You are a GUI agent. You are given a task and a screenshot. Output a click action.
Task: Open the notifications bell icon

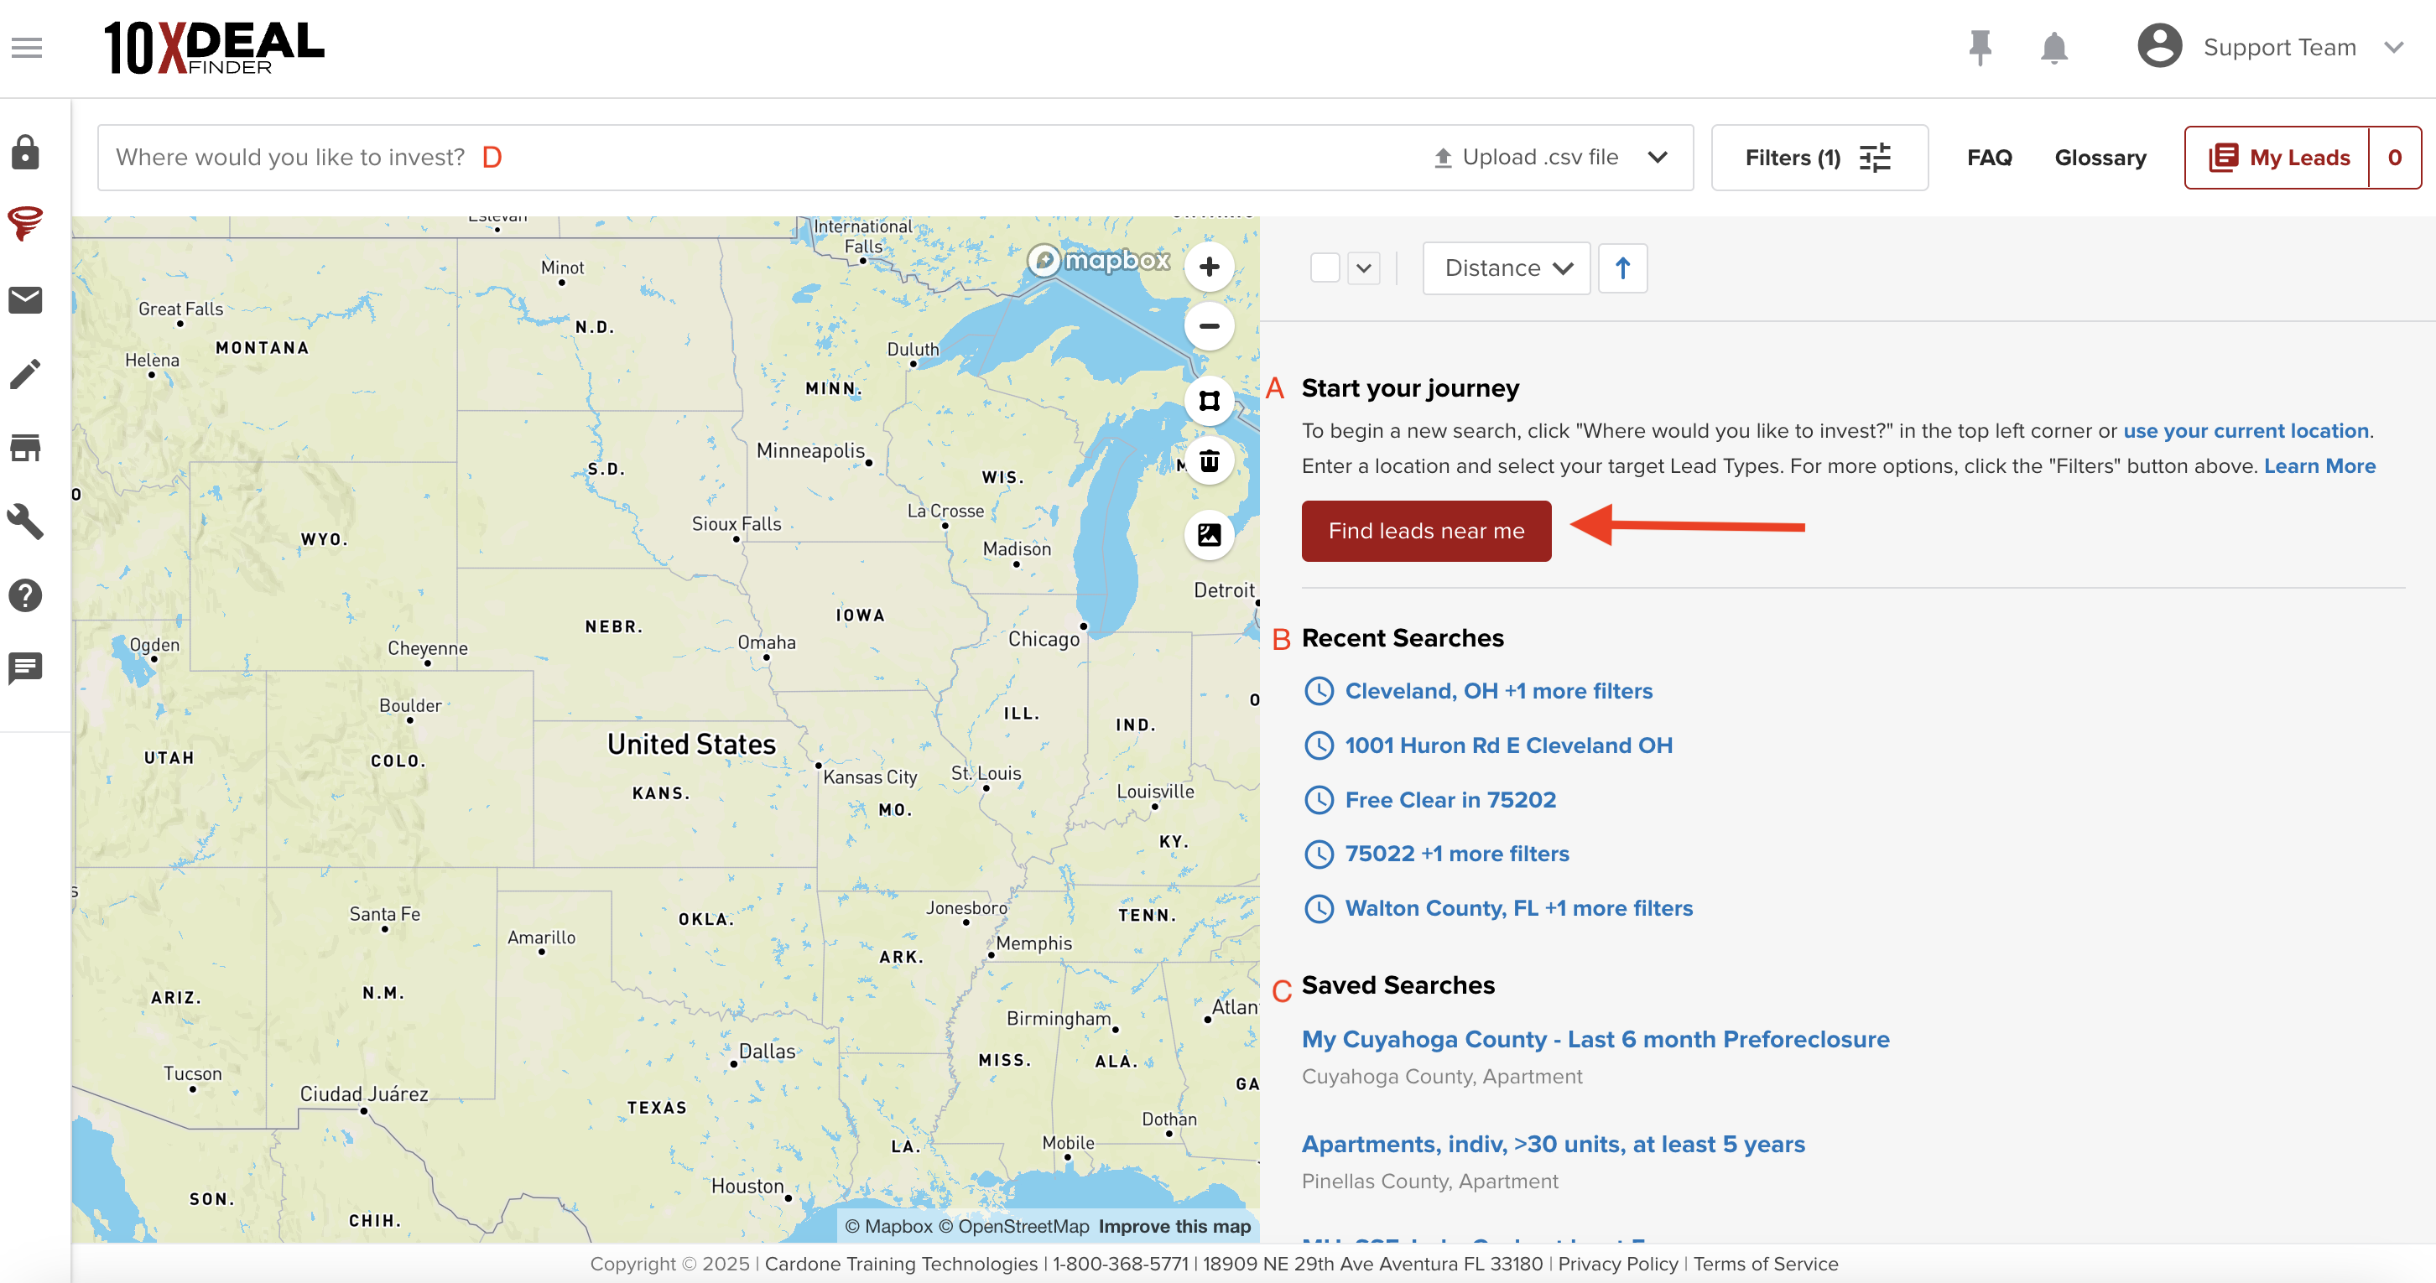click(2053, 47)
